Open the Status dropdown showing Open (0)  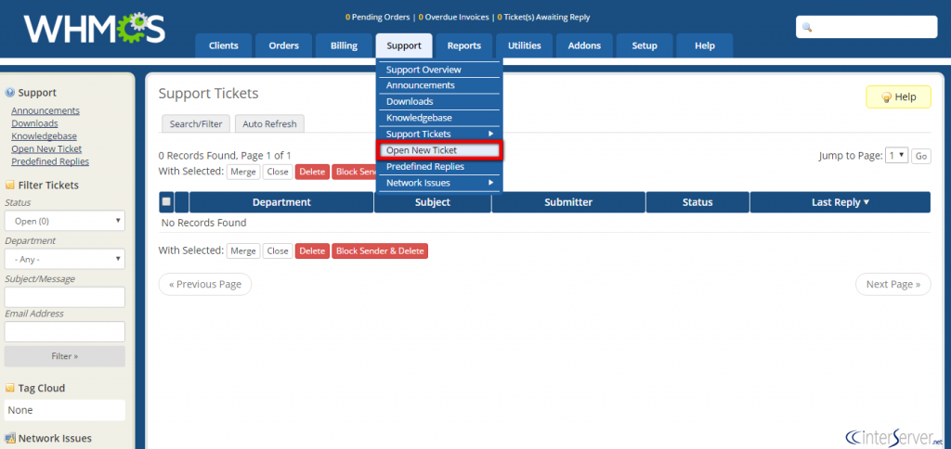pos(65,221)
